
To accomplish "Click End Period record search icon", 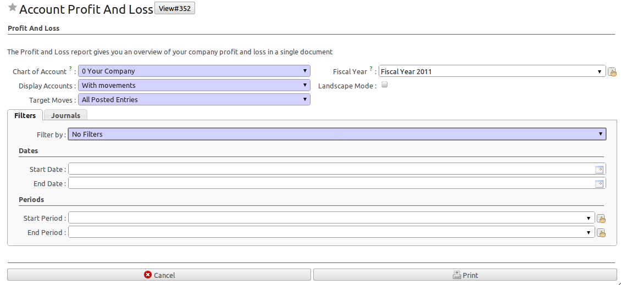I will [x=601, y=233].
